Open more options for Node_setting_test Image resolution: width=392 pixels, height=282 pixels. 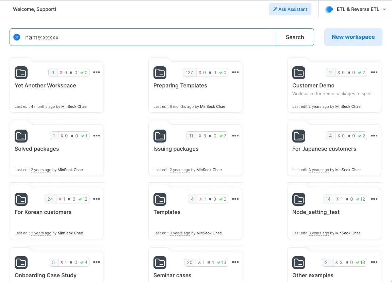374,199
